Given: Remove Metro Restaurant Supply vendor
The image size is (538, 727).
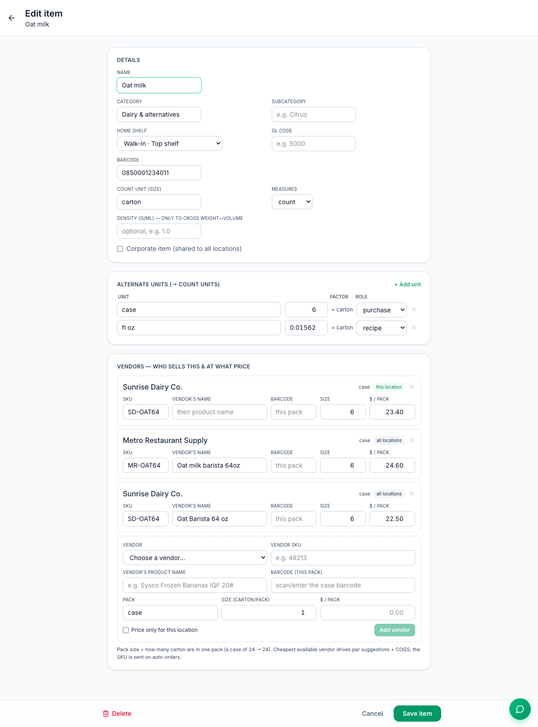Looking at the screenshot, I should click(x=412, y=440).
